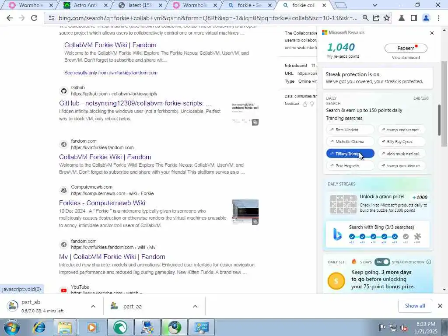Viewport: 448px width, 336px height.
Task: Click the network icon in system tray
Action: click(393, 328)
